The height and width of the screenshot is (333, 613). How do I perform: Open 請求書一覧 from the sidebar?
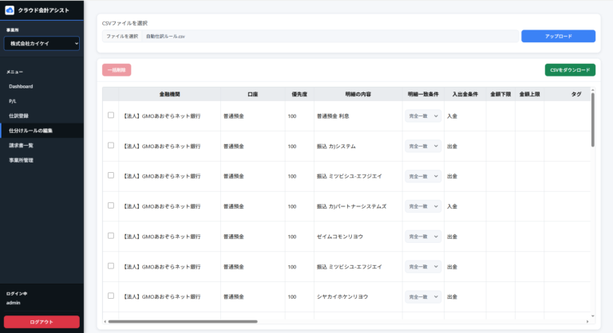pyautogui.click(x=21, y=146)
